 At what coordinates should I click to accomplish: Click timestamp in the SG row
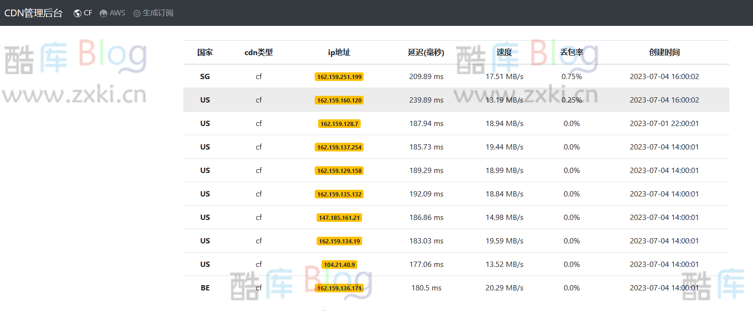664,77
